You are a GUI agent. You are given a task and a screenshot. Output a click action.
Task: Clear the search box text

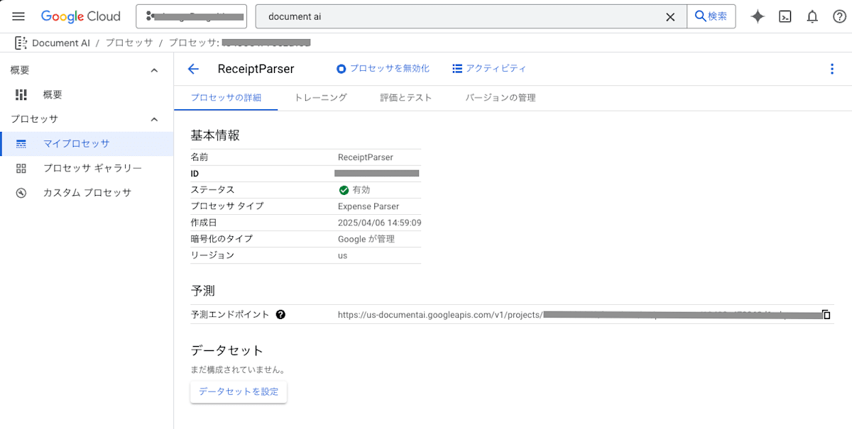click(670, 16)
